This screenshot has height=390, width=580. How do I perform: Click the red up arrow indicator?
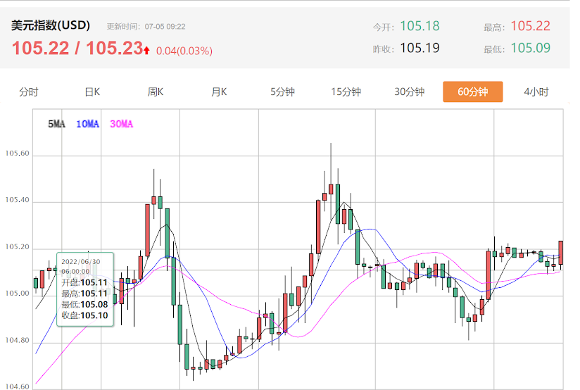click(146, 50)
